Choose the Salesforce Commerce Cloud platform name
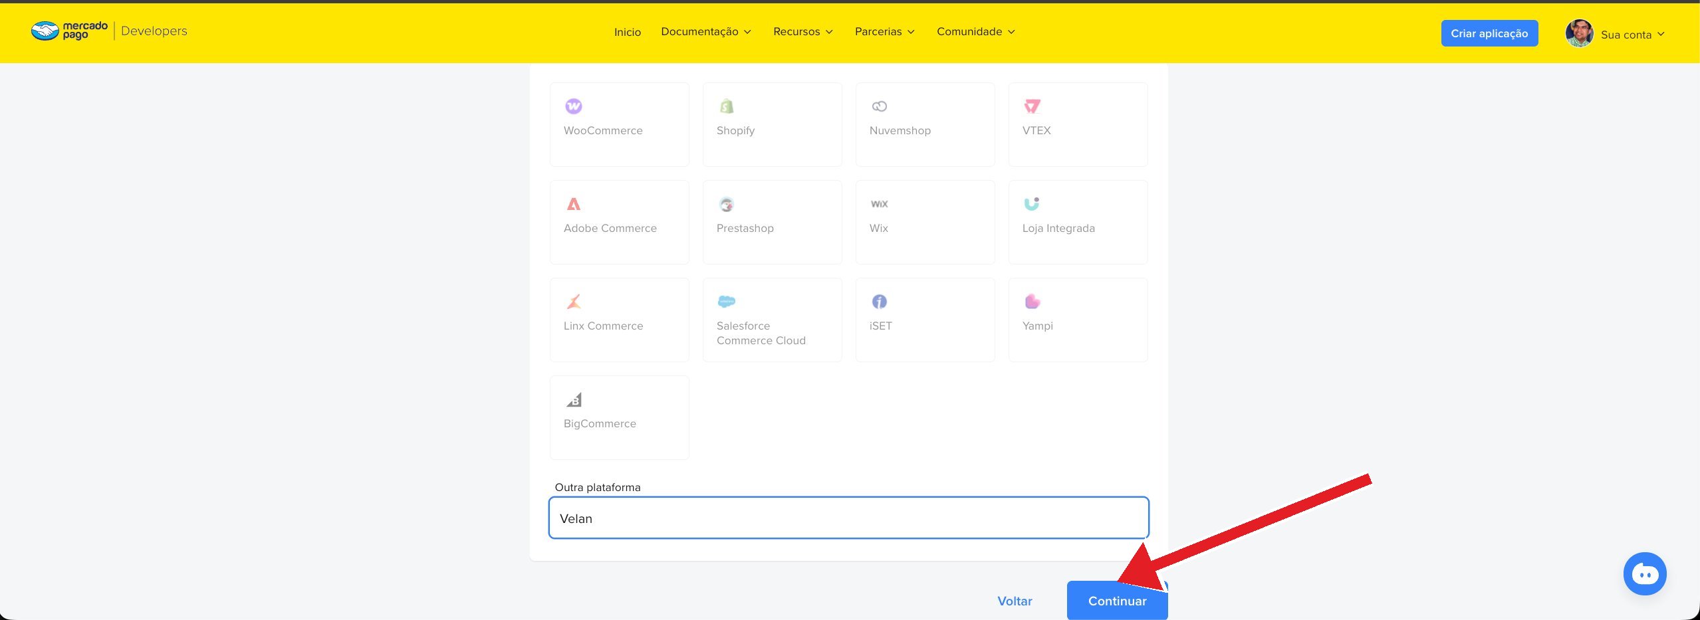This screenshot has width=1700, height=620. pos(761,333)
